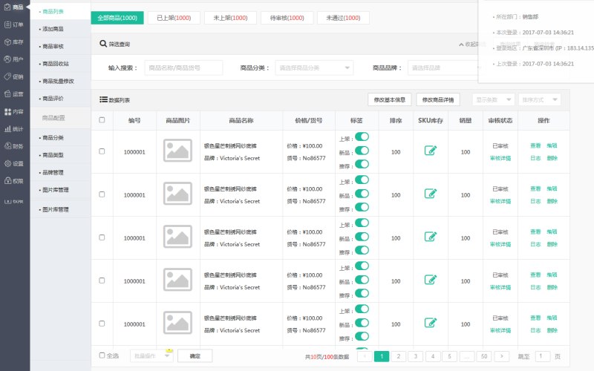Edit SKU stock in the third product row

pyautogui.click(x=431, y=237)
